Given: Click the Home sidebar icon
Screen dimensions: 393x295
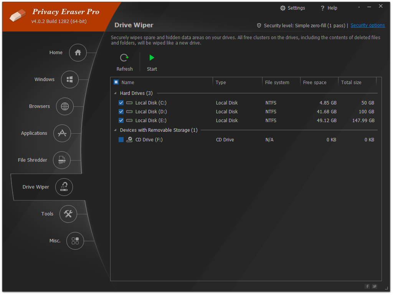Looking at the screenshot, I should [78, 53].
